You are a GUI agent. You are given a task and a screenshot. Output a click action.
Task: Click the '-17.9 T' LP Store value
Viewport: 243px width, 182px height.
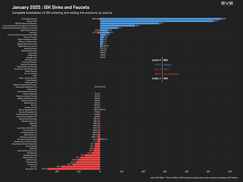pyautogui.click(x=58, y=167)
